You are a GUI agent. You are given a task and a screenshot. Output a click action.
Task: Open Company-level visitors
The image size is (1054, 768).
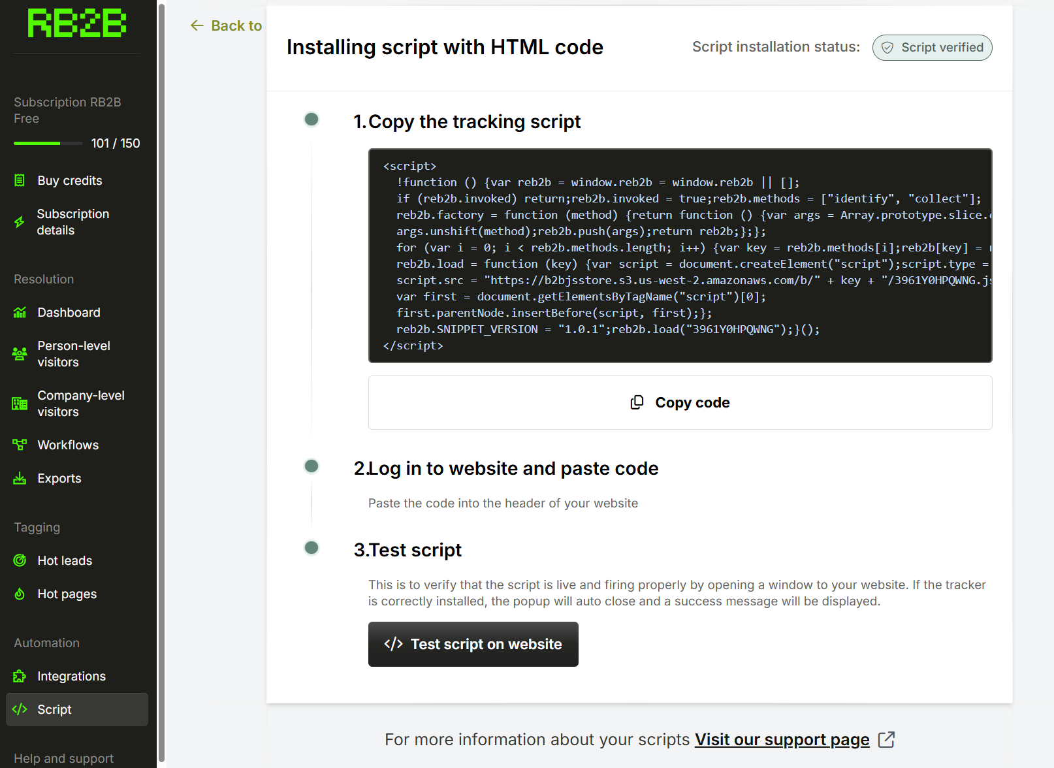(x=77, y=404)
